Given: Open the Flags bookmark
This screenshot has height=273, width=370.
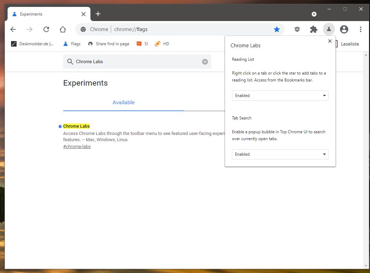Looking at the screenshot, I should 72,43.
